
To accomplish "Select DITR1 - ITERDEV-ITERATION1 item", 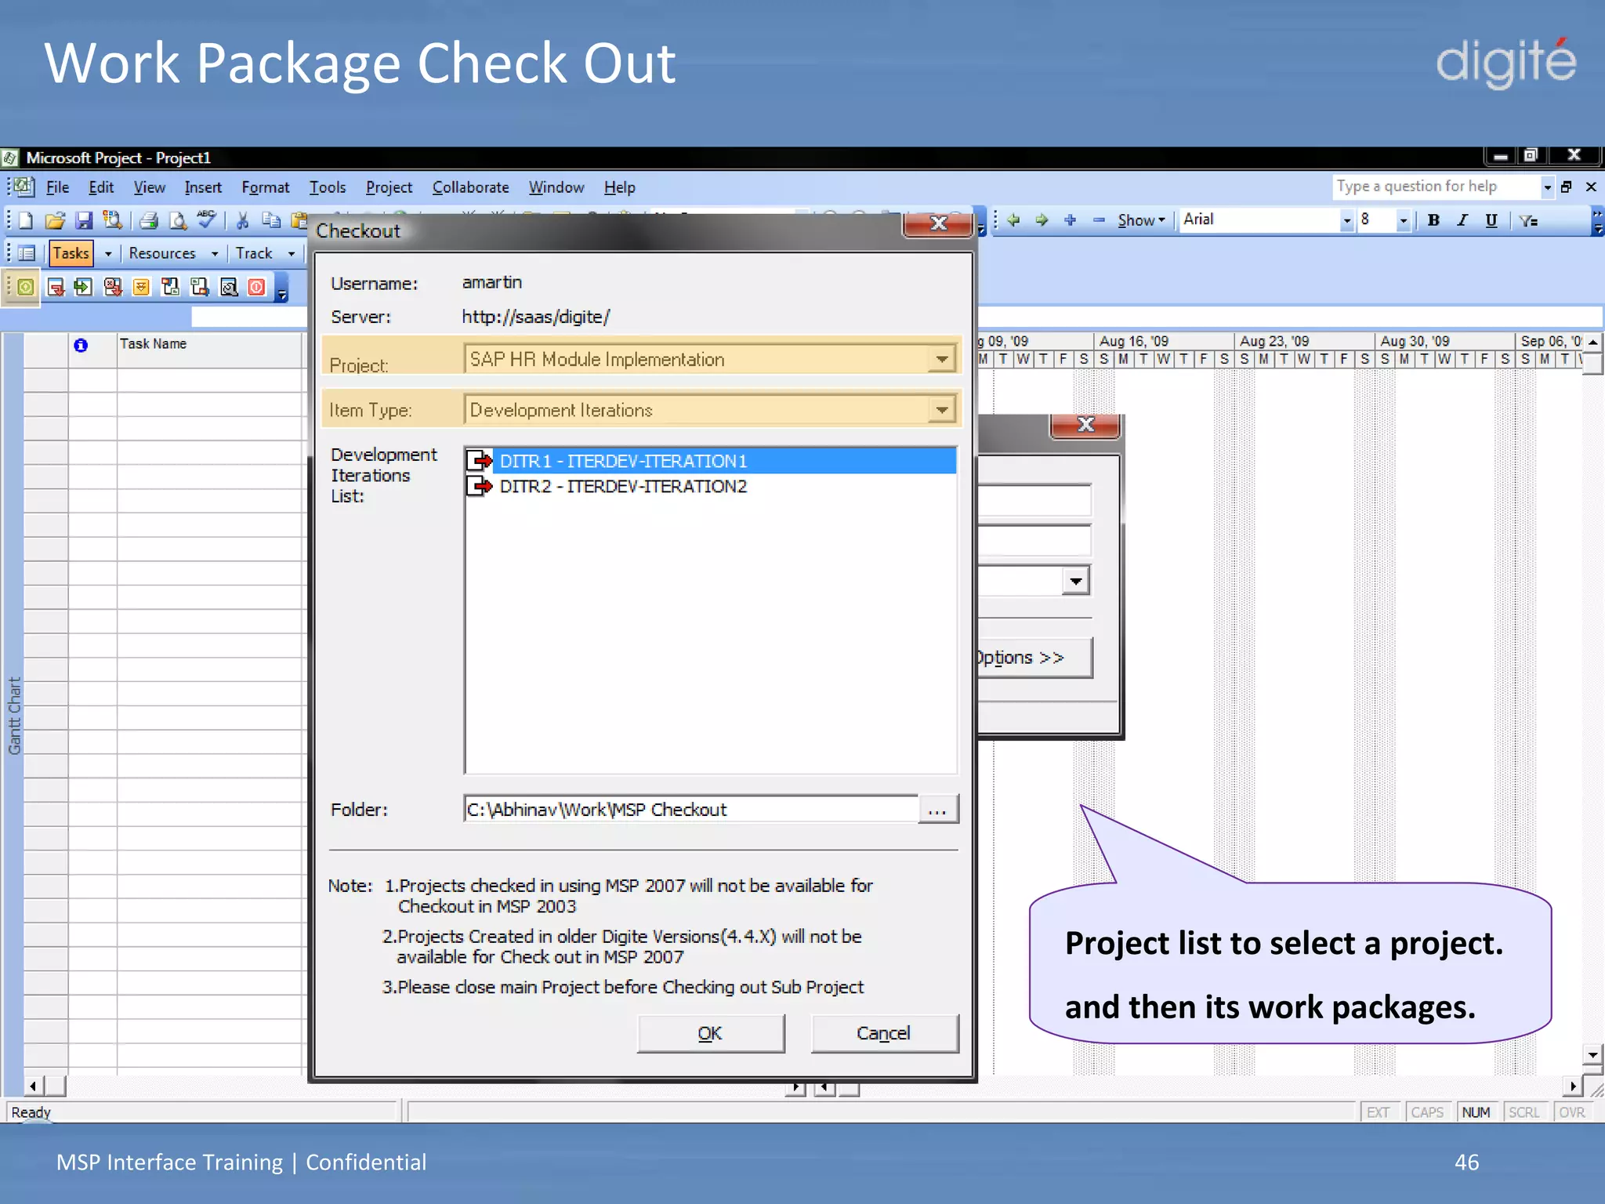I will pyautogui.click(x=710, y=461).
